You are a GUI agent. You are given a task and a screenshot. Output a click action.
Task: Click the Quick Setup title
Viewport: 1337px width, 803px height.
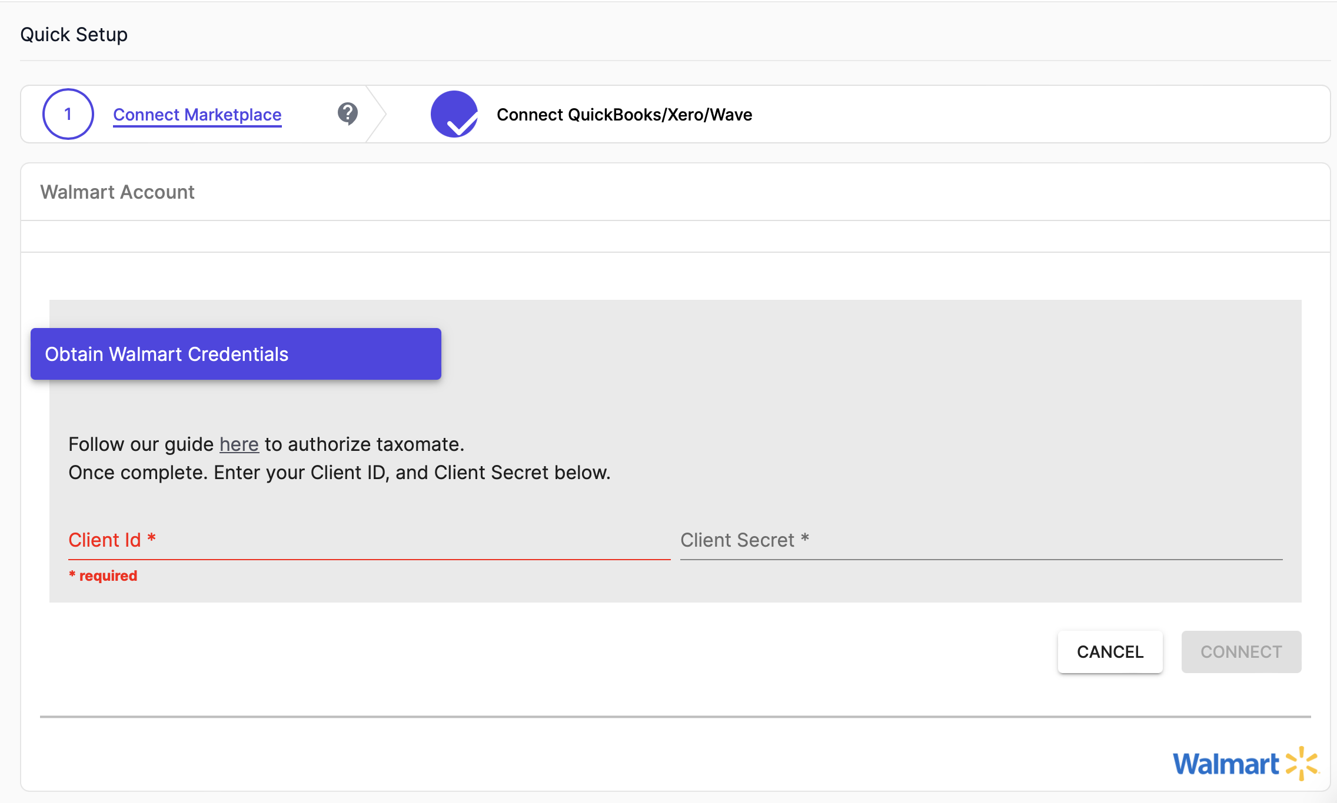[x=74, y=35]
